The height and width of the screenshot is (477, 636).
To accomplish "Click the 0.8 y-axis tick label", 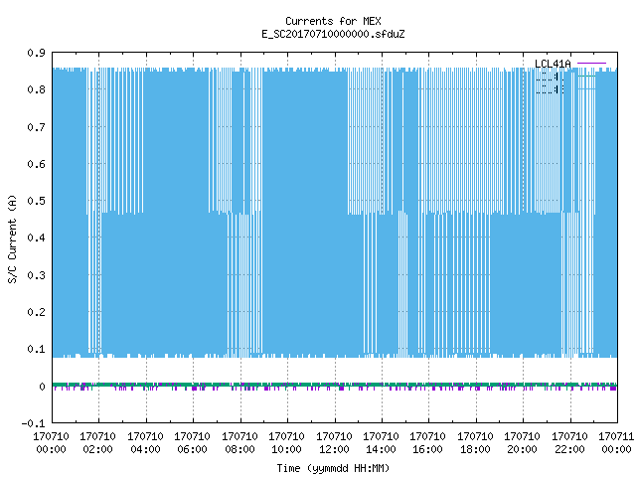I will click(x=36, y=89).
